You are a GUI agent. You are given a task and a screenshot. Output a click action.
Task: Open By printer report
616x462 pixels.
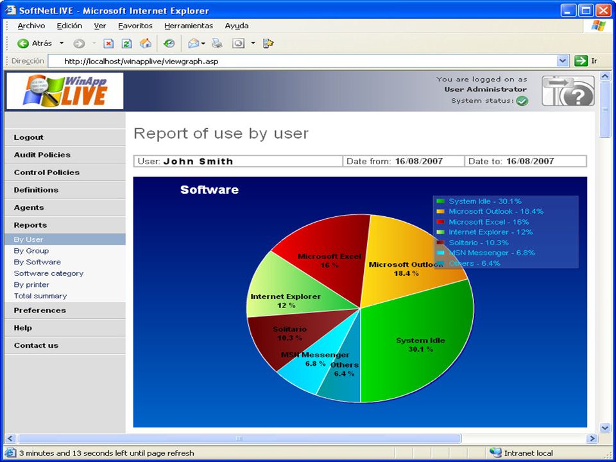31,285
